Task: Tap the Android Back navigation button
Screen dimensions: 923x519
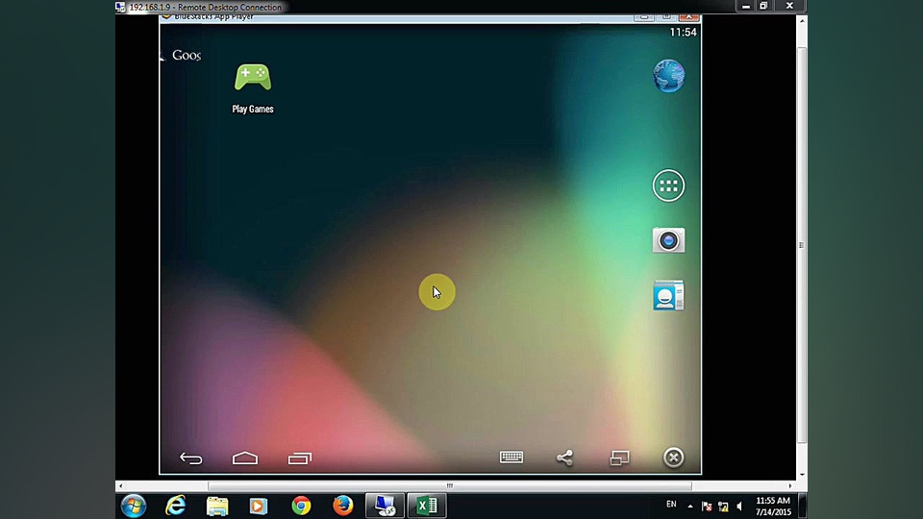Action: tap(190, 457)
